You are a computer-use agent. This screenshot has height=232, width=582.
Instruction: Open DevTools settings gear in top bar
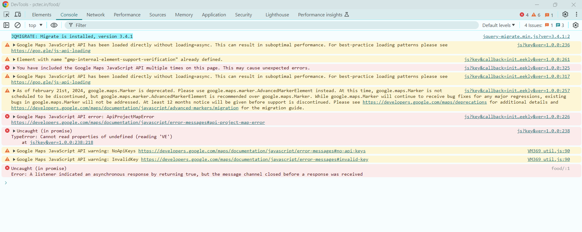(565, 15)
